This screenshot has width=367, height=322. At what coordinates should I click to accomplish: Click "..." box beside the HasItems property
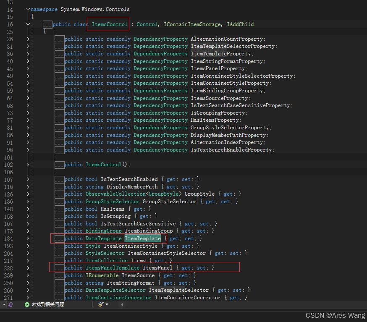click(x=59, y=209)
